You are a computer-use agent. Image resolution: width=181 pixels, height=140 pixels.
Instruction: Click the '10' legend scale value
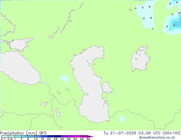pos(36,139)
